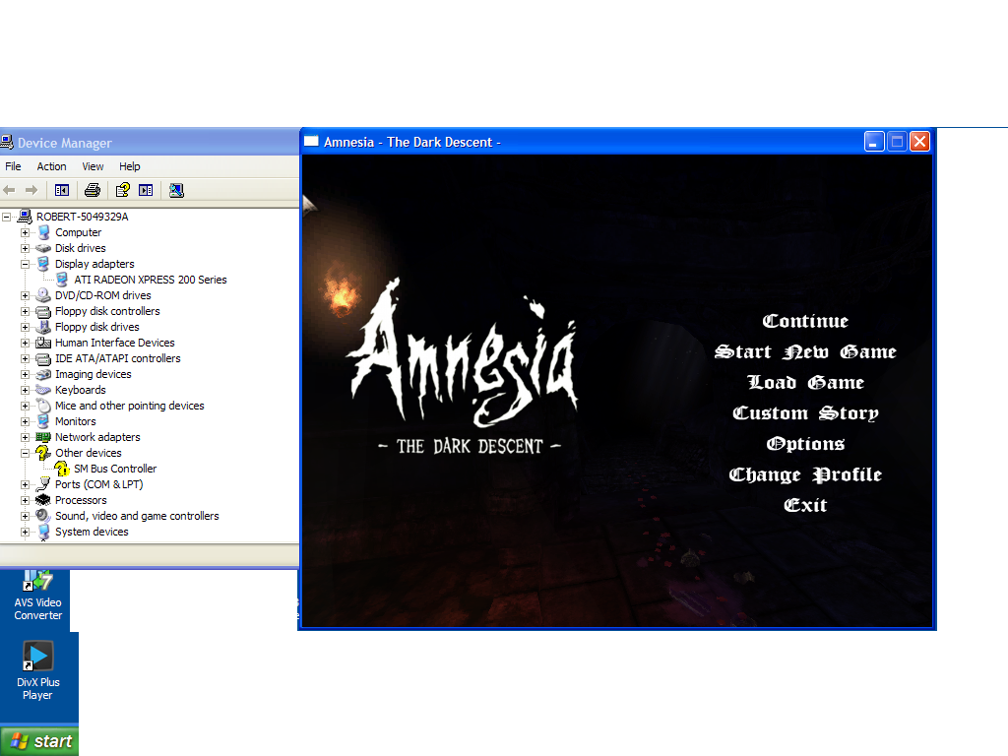Screen dimensions: 1008x756
Task: Collapse the Display adapters node
Action: (x=25, y=264)
